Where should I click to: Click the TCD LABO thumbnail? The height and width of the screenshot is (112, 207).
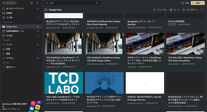64,83
